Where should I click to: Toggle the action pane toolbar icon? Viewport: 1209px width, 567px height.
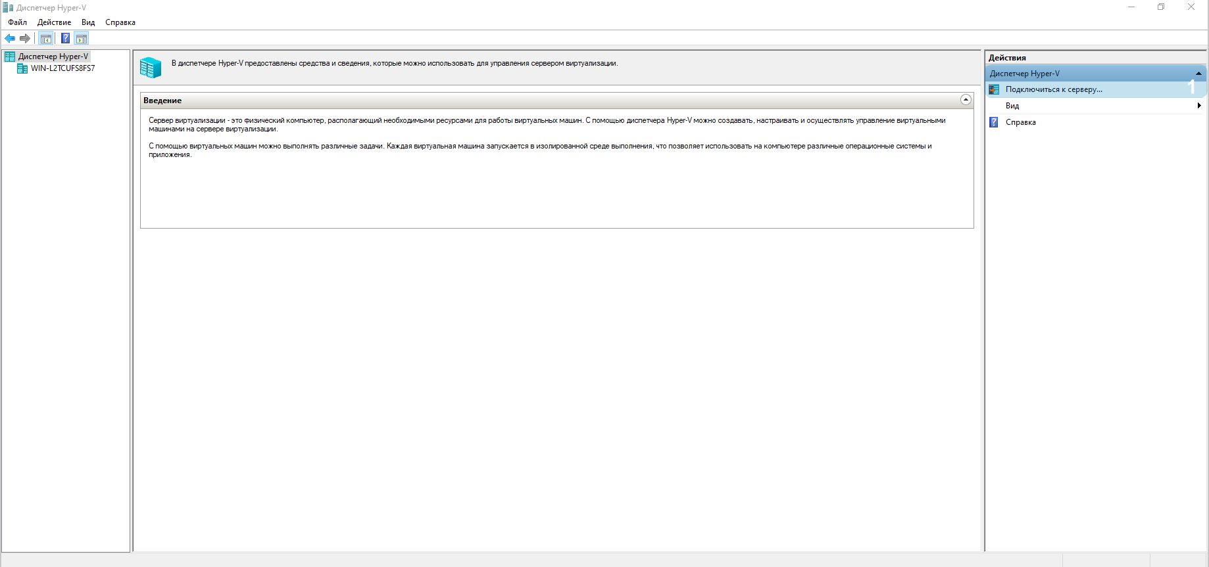82,38
